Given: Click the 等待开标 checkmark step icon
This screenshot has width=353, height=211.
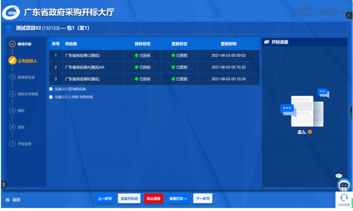Looking at the screenshot, I should (12, 44).
